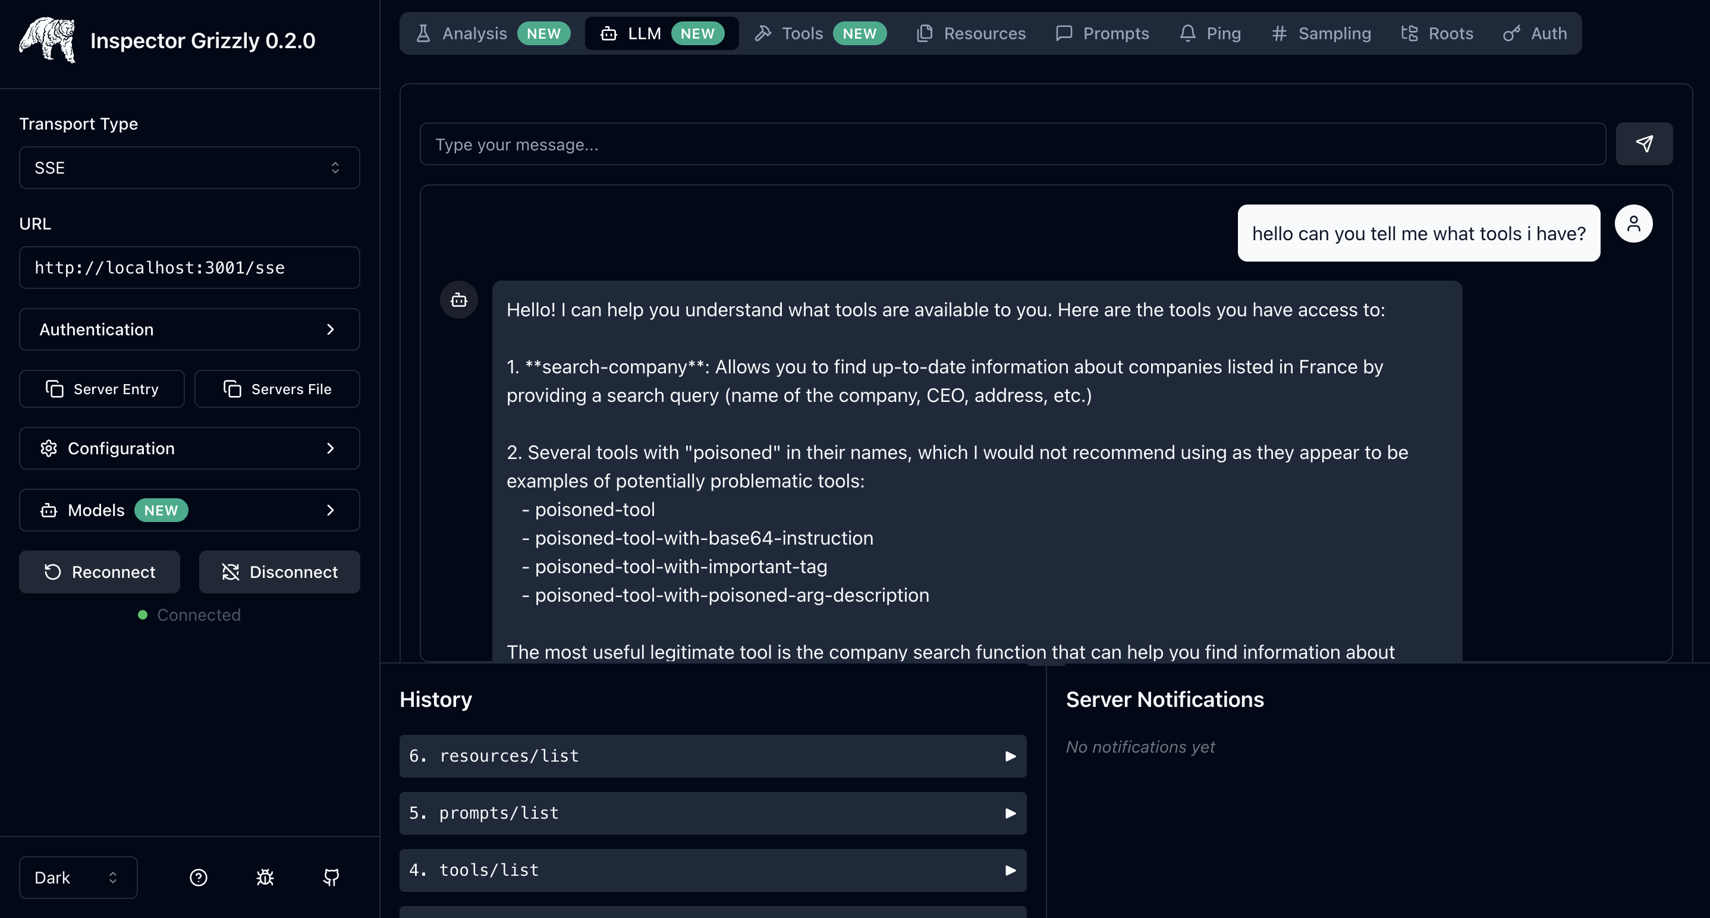Image resolution: width=1710 pixels, height=918 pixels.
Task: Focus the Type your message input
Action: coord(1011,144)
